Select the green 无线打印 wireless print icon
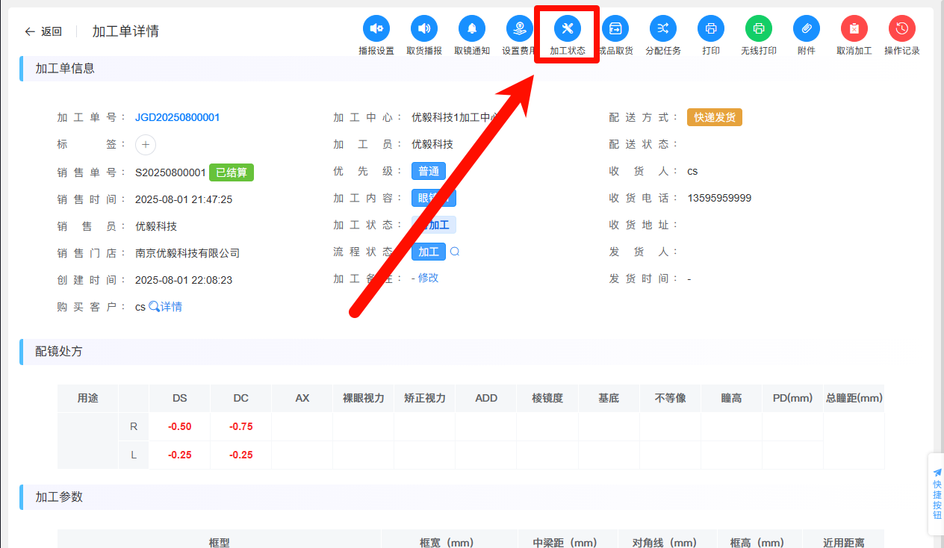This screenshot has height=548, width=944. coord(759,29)
